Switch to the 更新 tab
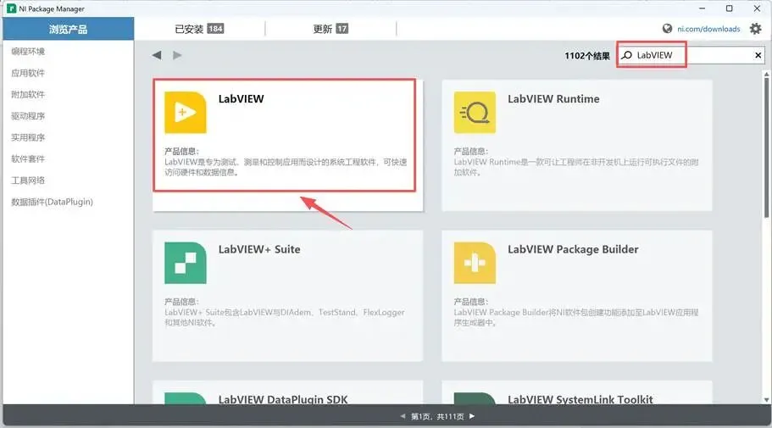The image size is (772, 428). (330, 29)
